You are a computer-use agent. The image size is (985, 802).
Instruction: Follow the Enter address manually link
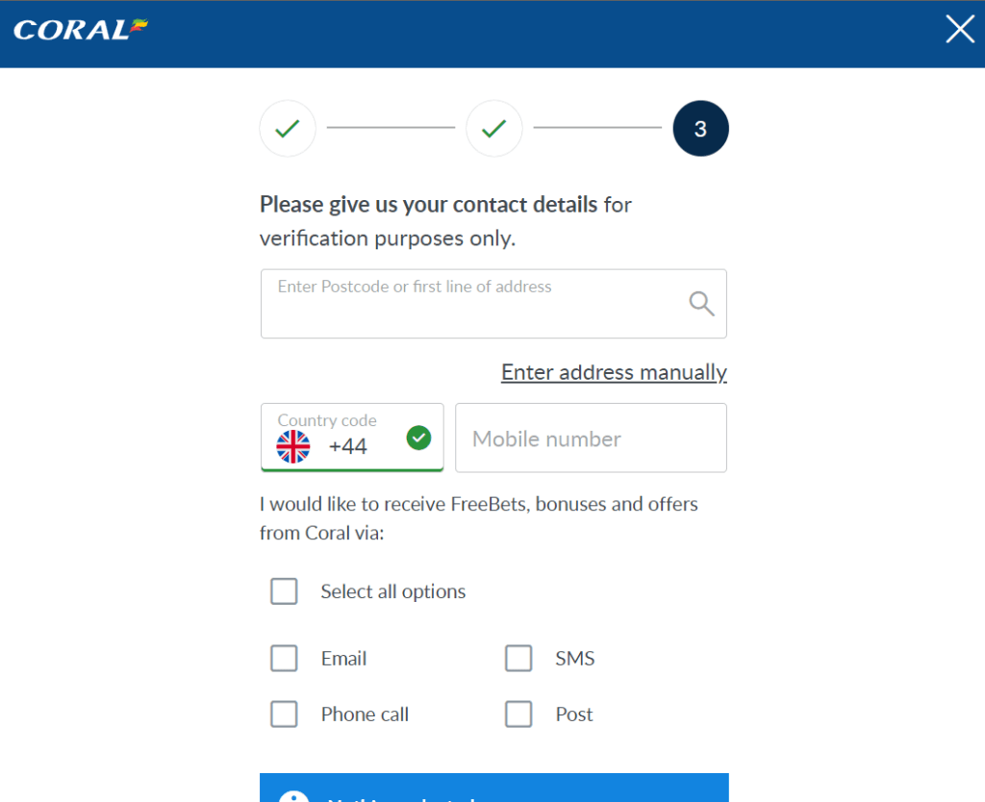coord(614,372)
